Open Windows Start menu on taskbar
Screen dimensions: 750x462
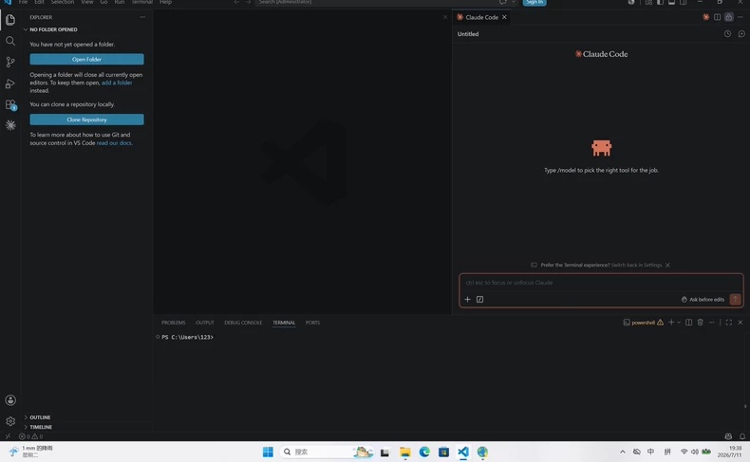click(x=268, y=452)
